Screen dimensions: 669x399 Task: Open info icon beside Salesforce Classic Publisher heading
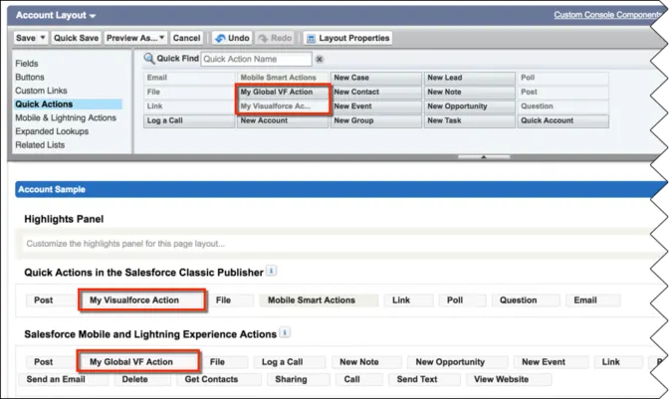(272, 271)
